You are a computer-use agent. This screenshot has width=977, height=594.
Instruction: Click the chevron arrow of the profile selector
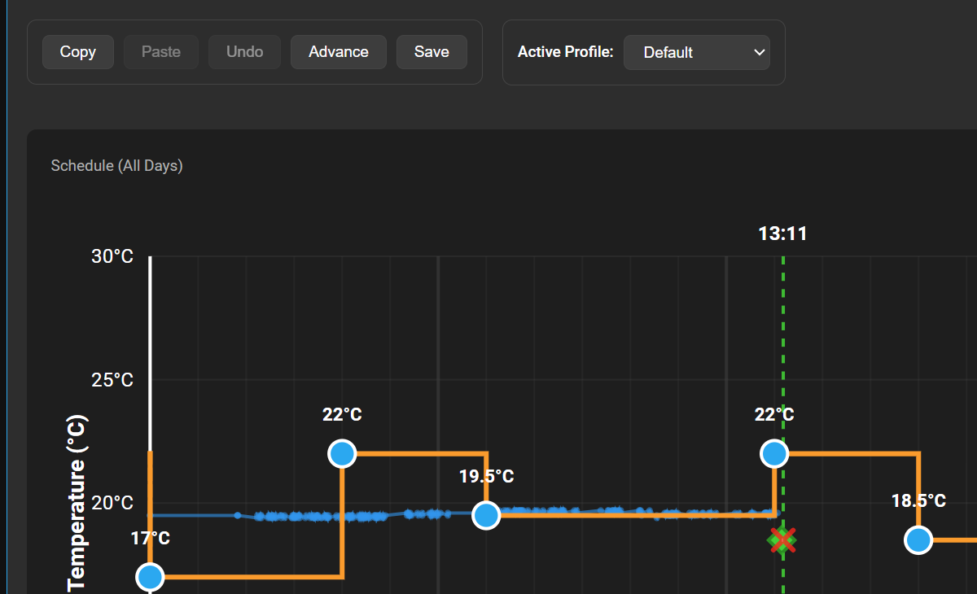[x=759, y=52]
